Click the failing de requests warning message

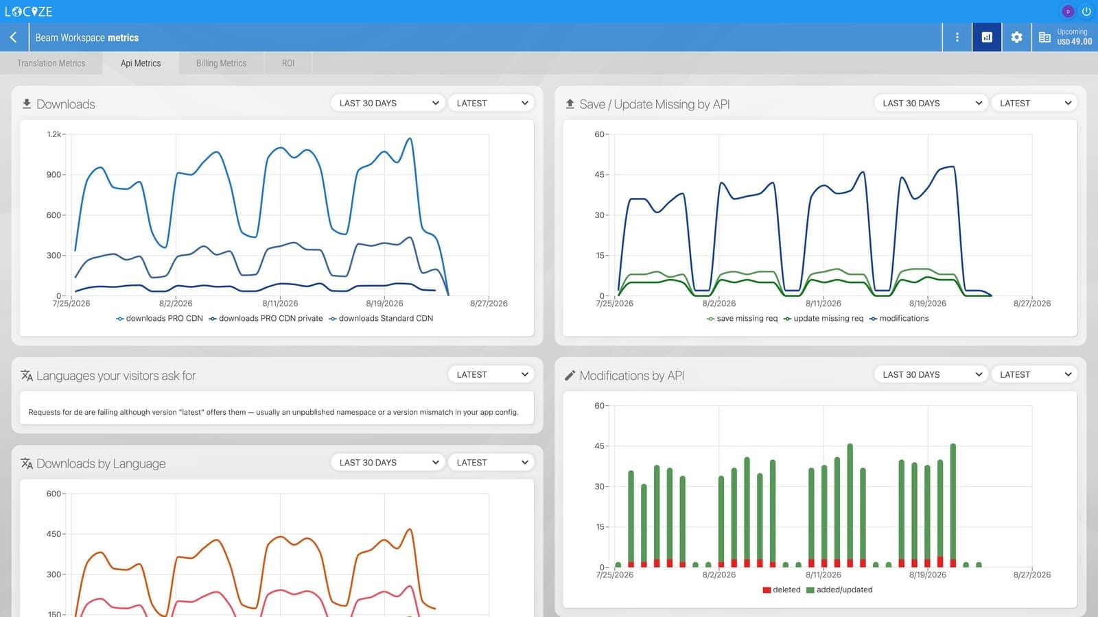274,413
